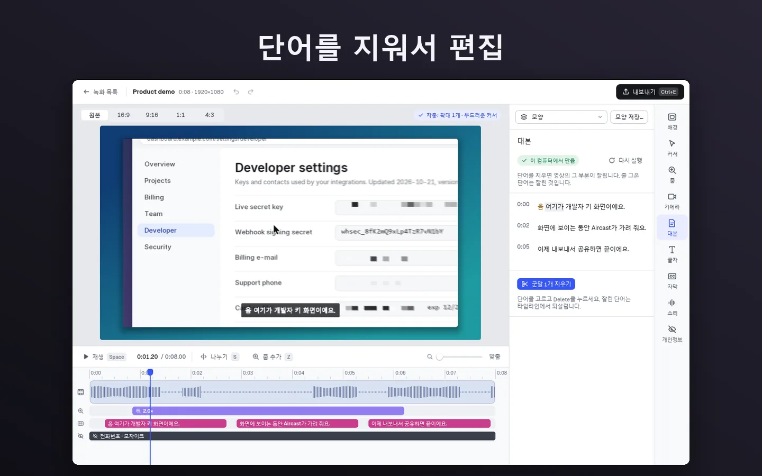Click Overview in the preview sidebar

point(160,164)
